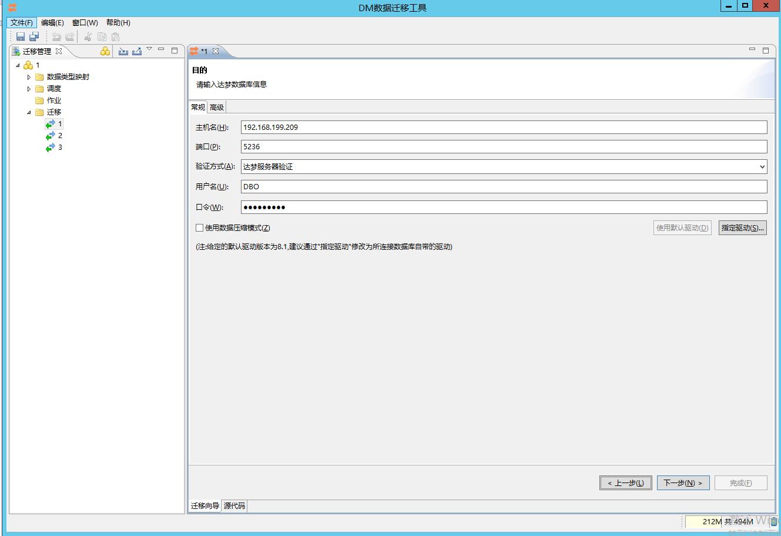
Task: Click the Save All toolbar icon
Action: pos(34,36)
